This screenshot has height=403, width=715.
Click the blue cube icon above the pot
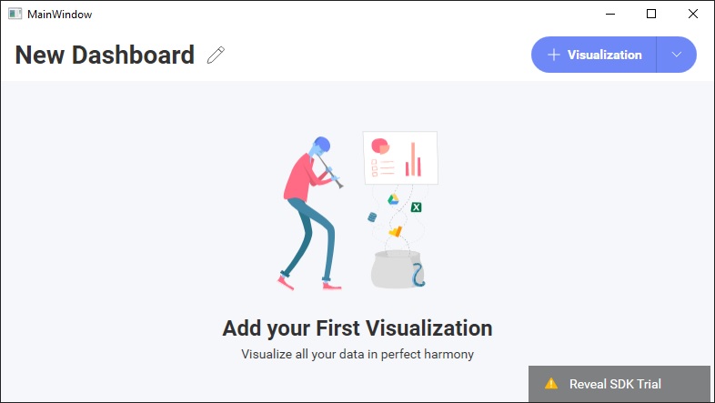click(371, 217)
